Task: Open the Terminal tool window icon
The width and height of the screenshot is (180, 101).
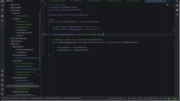Action: pos(2,85)
